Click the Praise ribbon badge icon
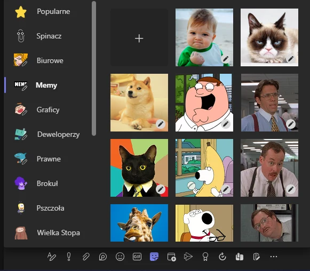The image size is (310, 271). [x=205, y=257]
